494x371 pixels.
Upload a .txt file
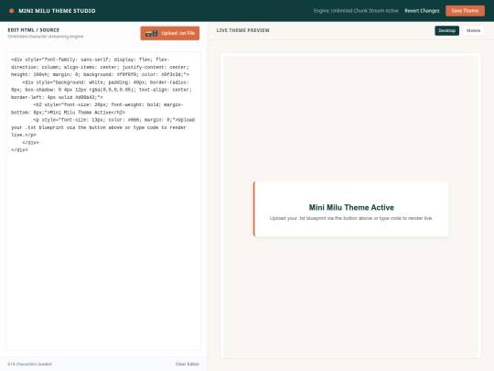170,33
